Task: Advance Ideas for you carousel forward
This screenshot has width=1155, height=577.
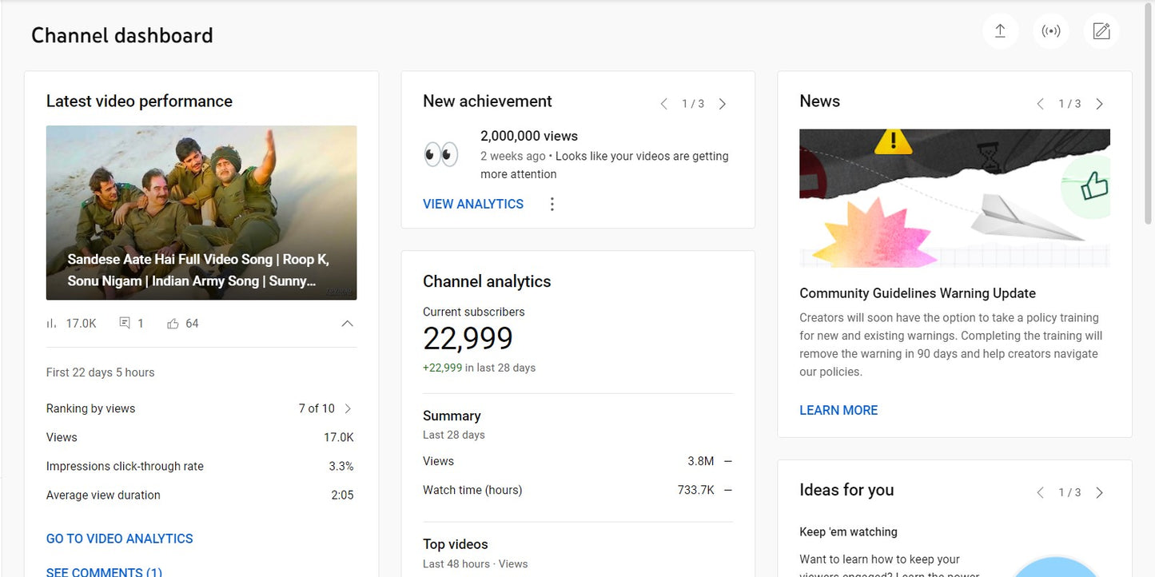Action: tap(1099, 492)
